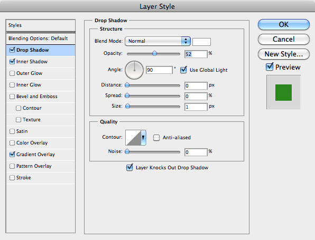Click the Cancel button
This screenshot has height=240, width=315.
(x=283, y=39)
